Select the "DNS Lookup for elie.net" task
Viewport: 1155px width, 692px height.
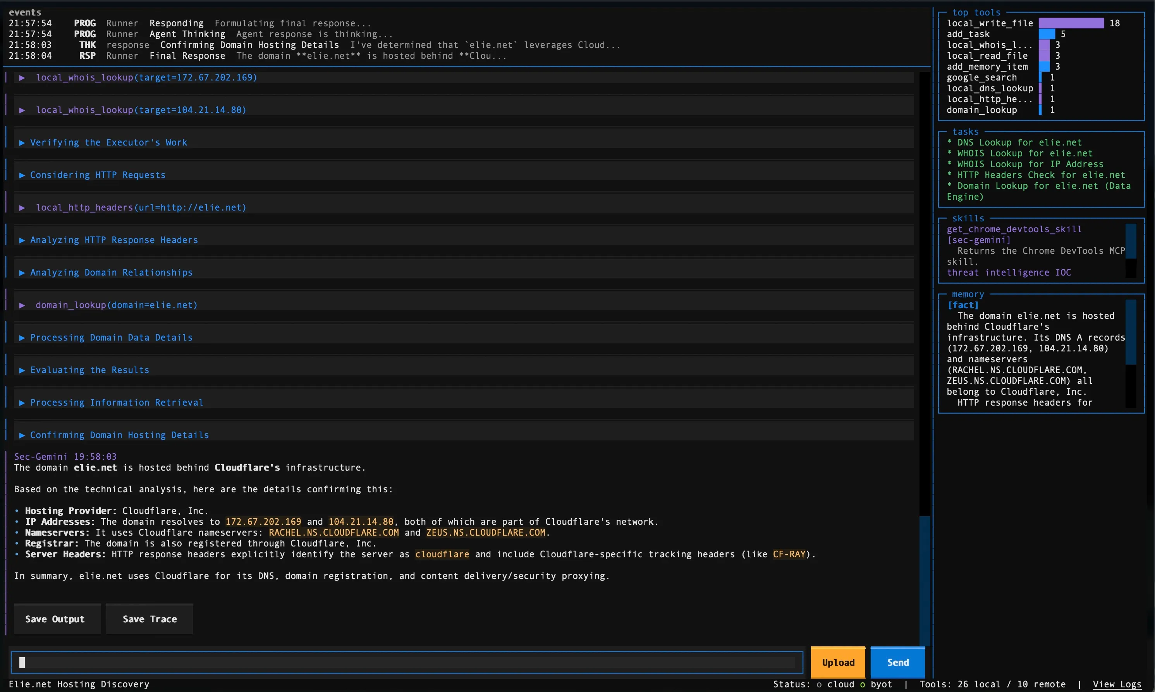point(1014,142)
